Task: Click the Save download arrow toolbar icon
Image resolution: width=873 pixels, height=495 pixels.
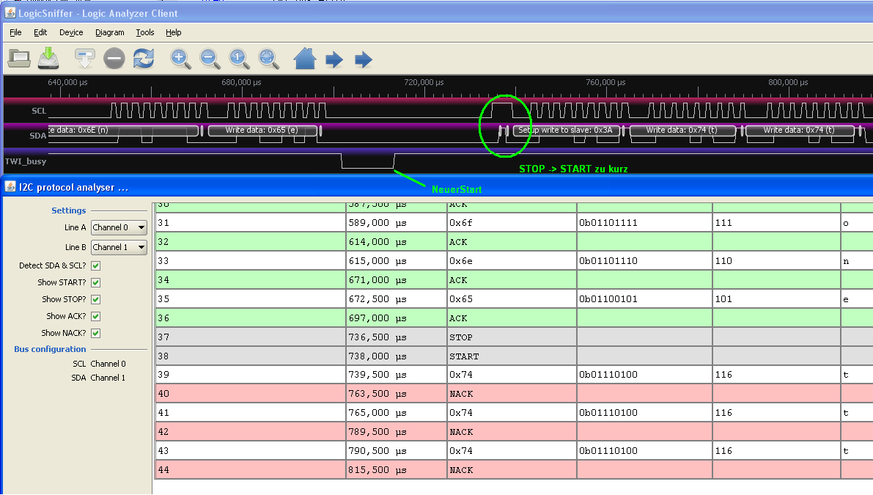Action: (48, 59)
